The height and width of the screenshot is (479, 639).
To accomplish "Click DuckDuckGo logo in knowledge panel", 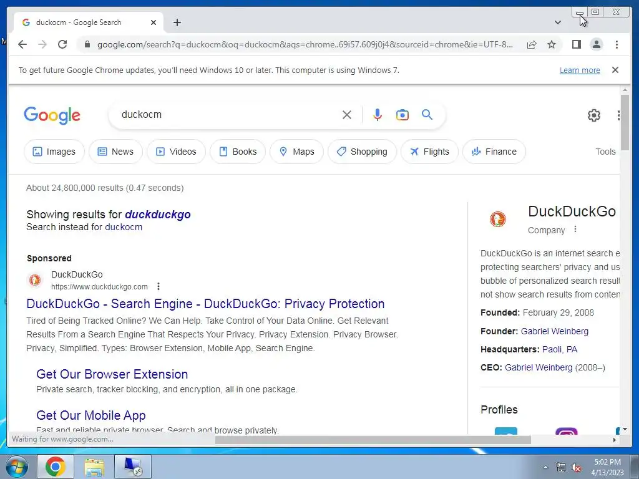I will [x=497, y=219].
